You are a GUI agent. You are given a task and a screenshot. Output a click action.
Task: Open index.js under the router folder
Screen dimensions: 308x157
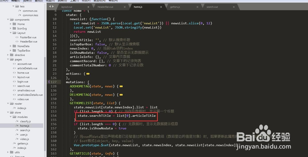click(22, 108)
